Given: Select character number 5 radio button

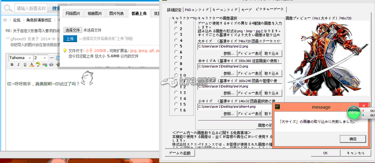Looking at the screenshot, I should (x=176, y=46).
